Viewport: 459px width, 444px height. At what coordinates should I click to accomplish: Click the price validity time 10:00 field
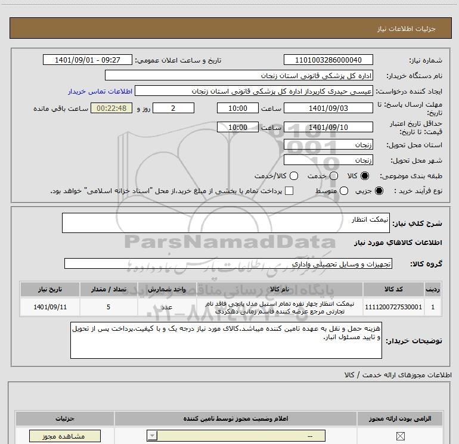[x=238, y=127]
